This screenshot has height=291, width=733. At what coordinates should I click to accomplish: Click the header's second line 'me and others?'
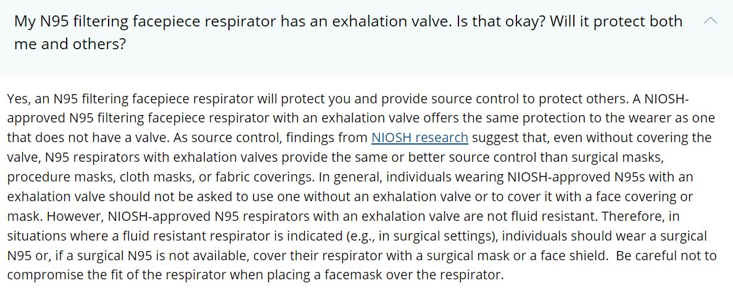click(70, 45)
